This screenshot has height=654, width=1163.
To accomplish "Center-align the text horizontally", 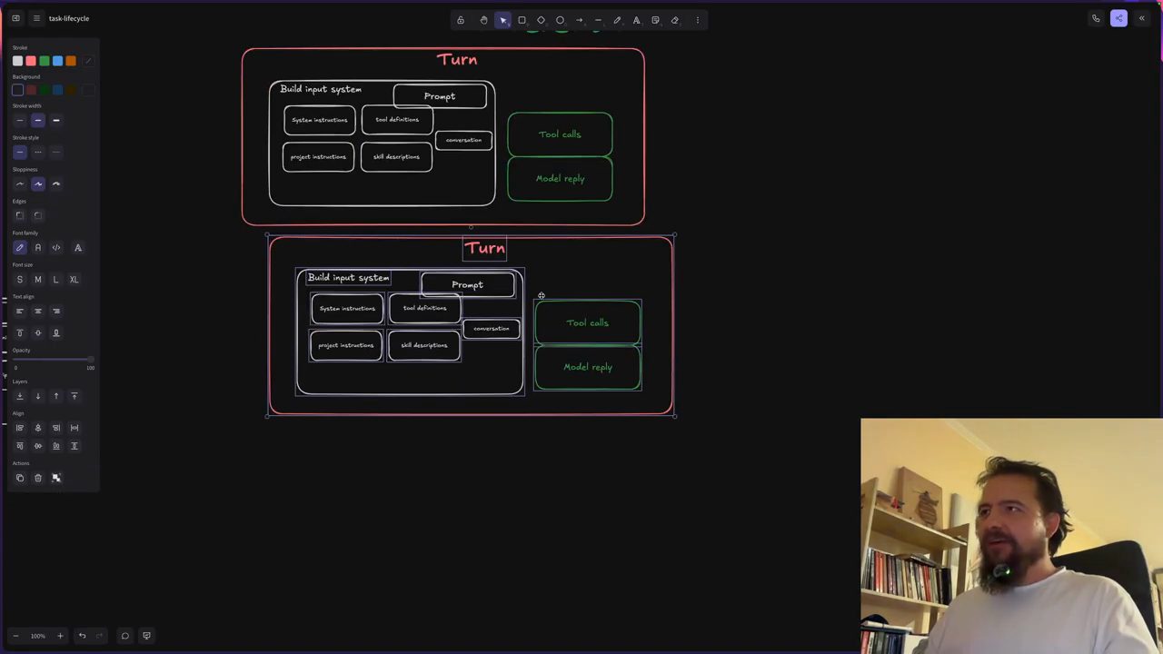I will (38, 311).
